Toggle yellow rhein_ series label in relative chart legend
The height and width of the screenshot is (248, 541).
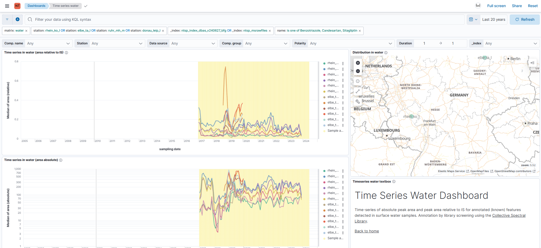click(333, 91)
